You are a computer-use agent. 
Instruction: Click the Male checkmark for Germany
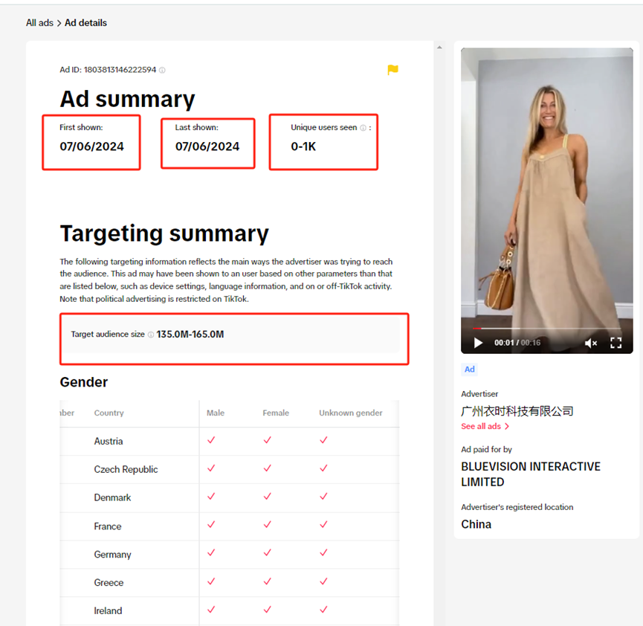pos(211,553)
